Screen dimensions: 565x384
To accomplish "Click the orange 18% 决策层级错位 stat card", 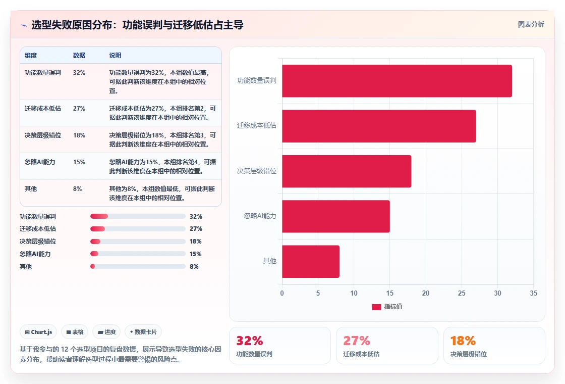I will click(x=494, y=346).
